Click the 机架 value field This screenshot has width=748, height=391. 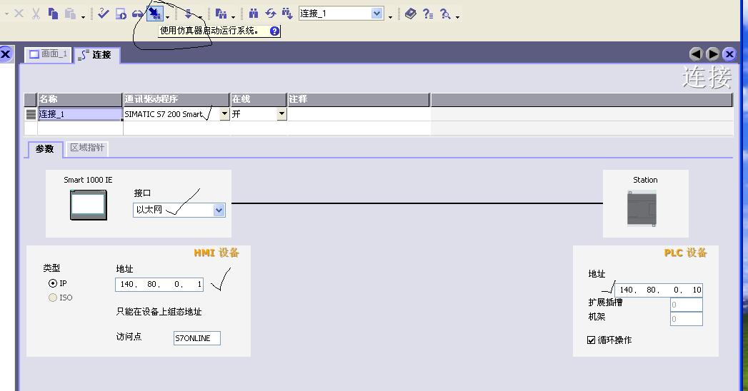[x=686, y=319]
